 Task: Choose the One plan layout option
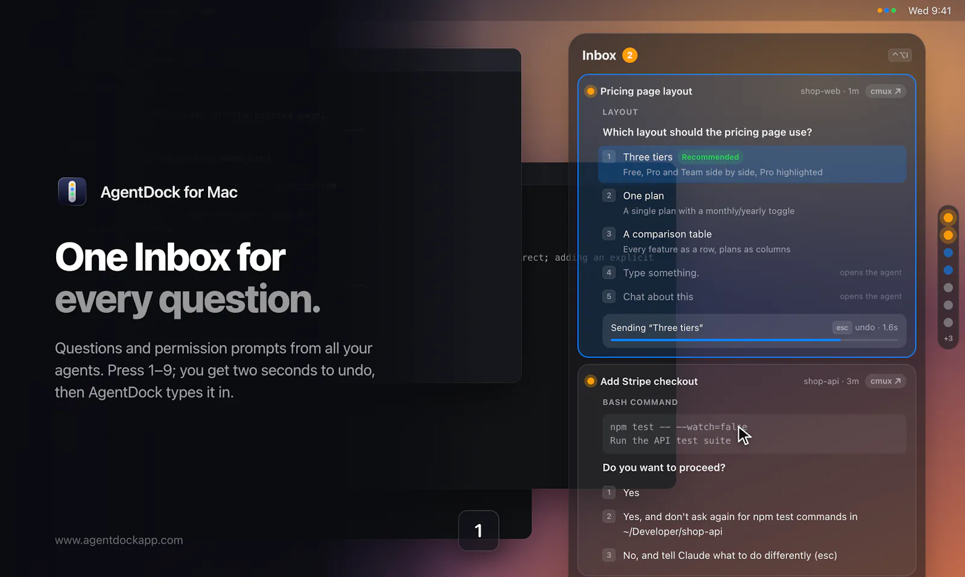click(x=752, y=203)
